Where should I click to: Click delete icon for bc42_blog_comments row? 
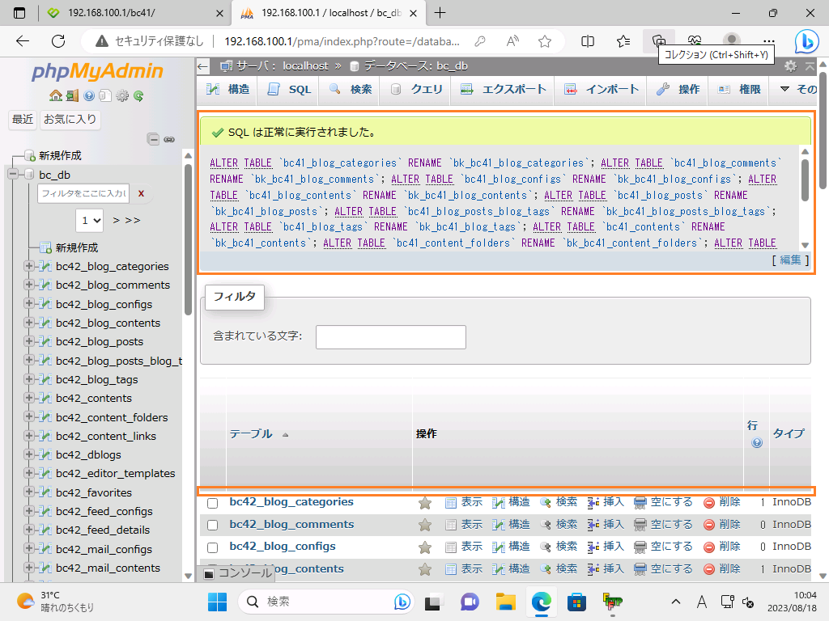point(709,525)
